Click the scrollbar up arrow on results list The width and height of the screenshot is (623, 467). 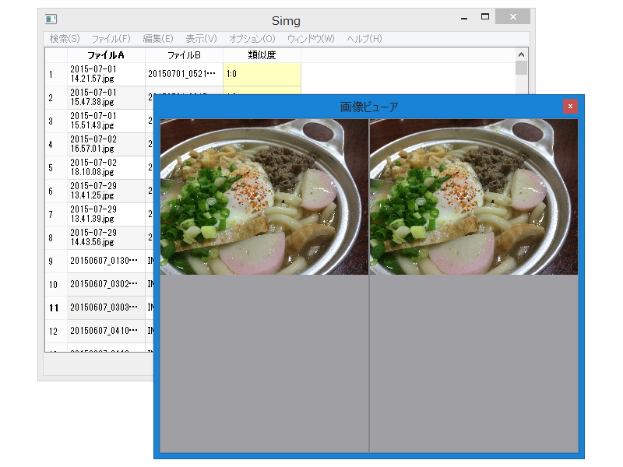522,55
